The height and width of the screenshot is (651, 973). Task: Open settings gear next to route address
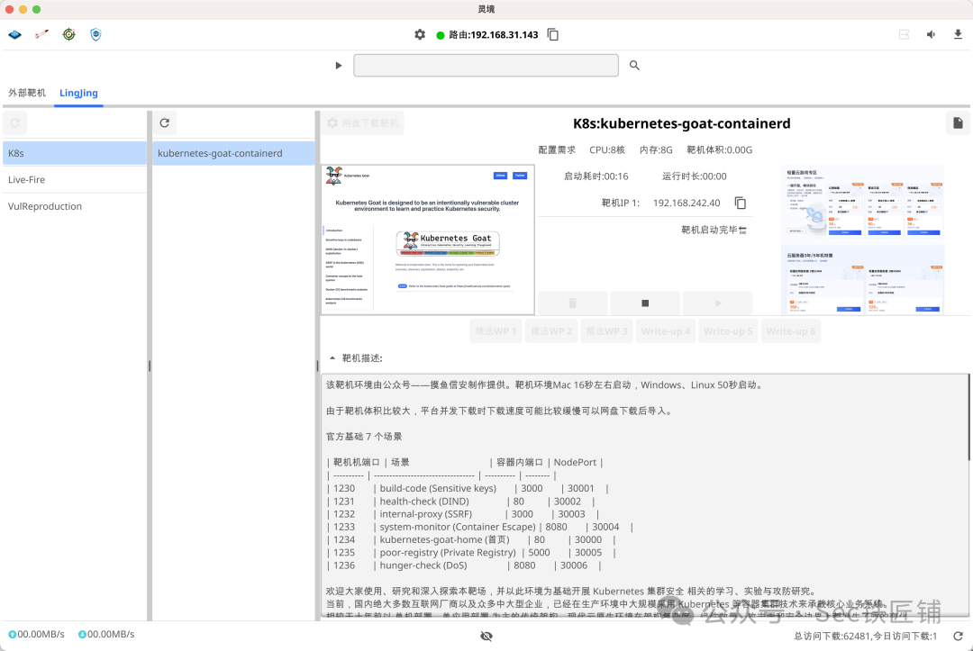point(420,35)
